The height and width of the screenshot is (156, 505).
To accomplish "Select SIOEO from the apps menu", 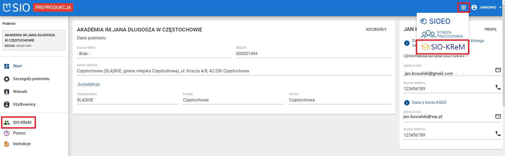I will (436, 21).
